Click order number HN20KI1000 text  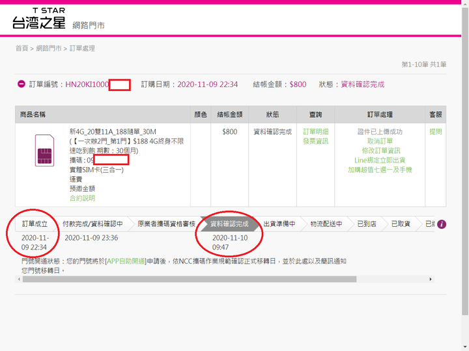pos(87,84)
